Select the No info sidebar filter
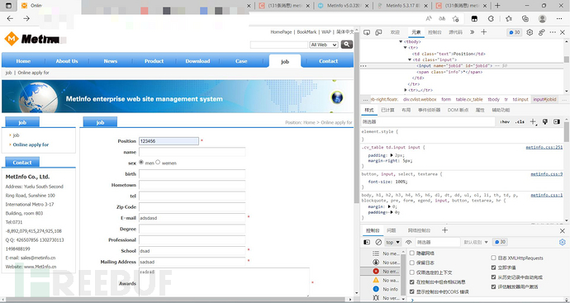Screen dimensions: 570x303 [x=381, y=289]
